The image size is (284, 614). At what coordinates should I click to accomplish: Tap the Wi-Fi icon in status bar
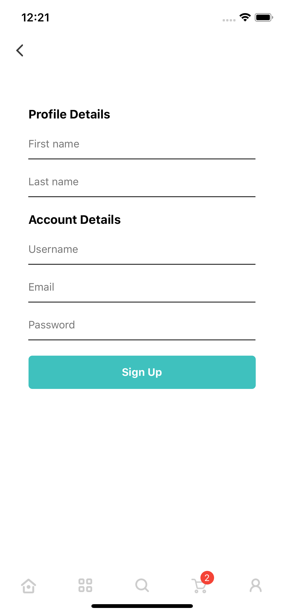(x=244, y=17)
